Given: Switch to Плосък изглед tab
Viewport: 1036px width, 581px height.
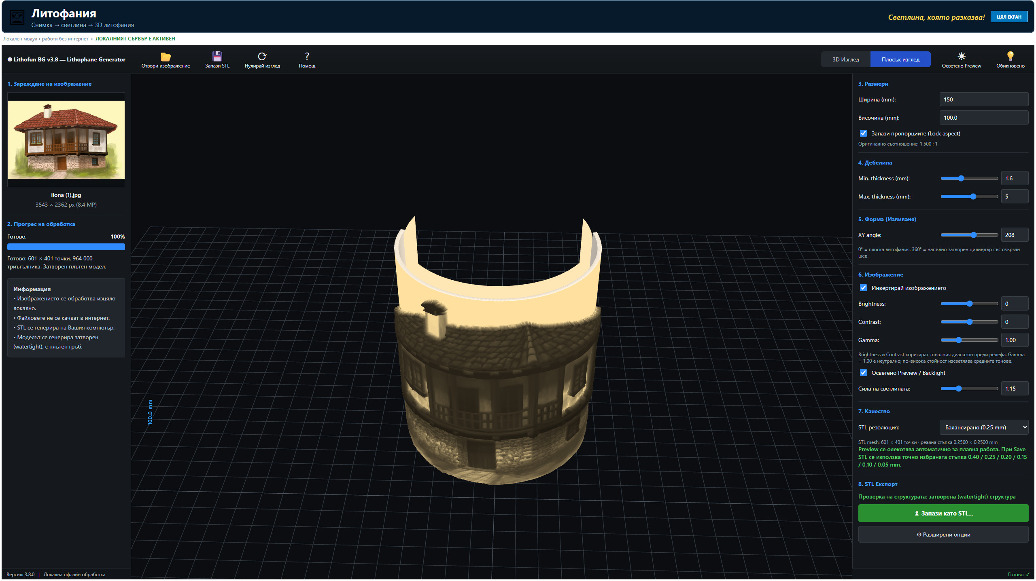Looking at the screenshot, I should (x=900, y=59).
